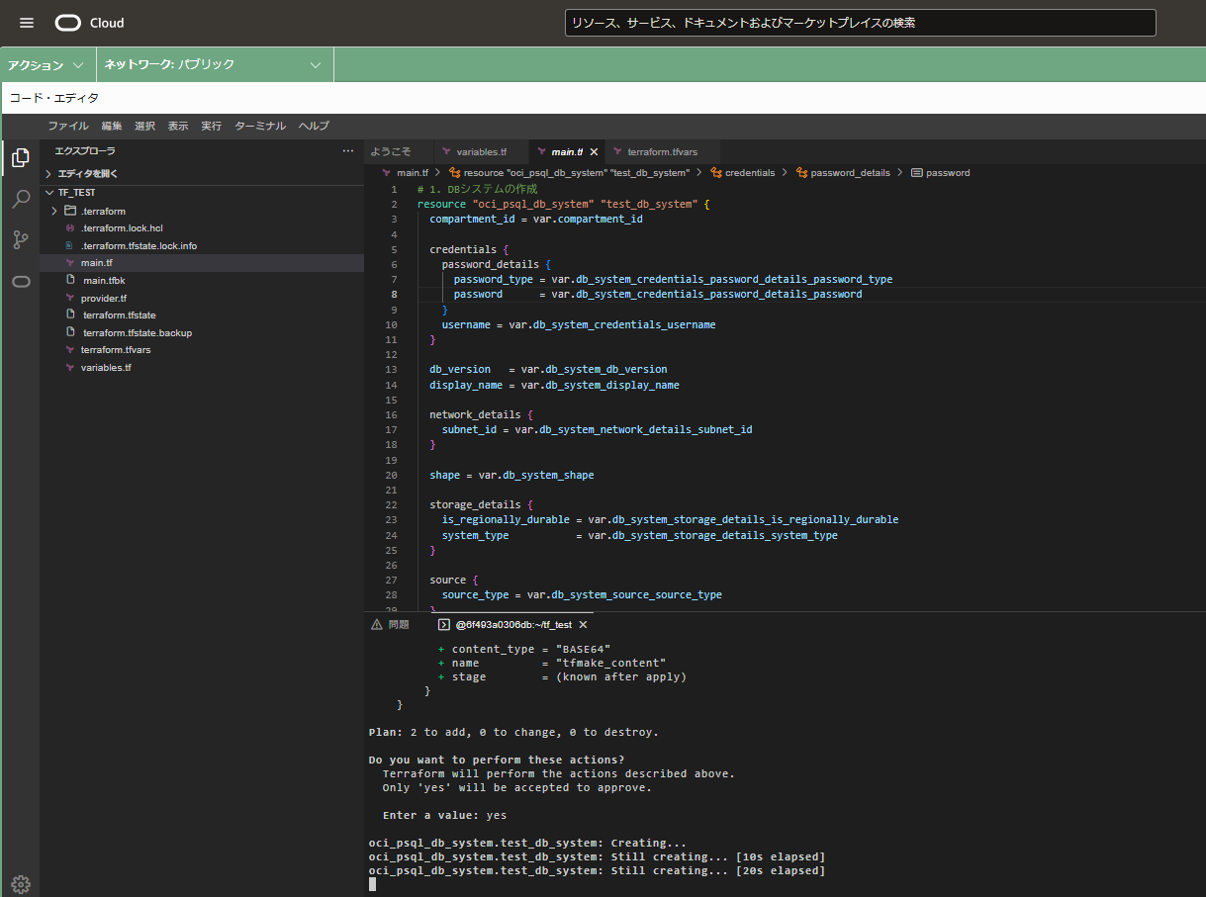
Task: Open the アクション dropdown
Action: point(47,64)
